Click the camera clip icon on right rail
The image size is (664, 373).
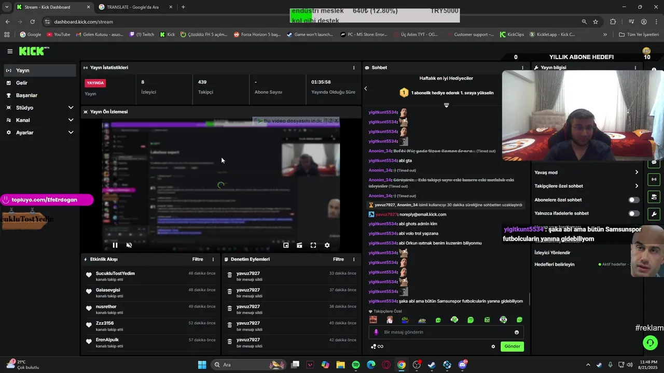(x=654, y=197)
